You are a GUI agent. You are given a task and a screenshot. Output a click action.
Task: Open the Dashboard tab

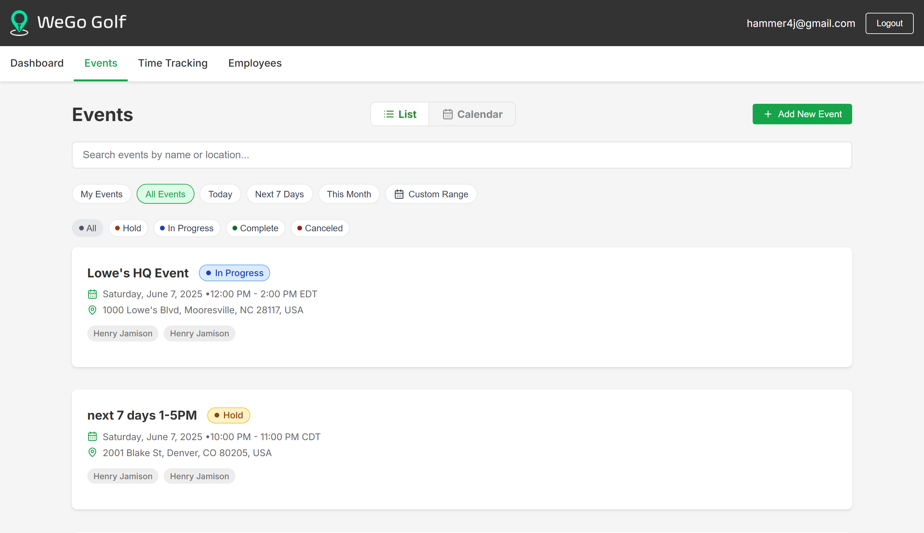click(37, 63)
